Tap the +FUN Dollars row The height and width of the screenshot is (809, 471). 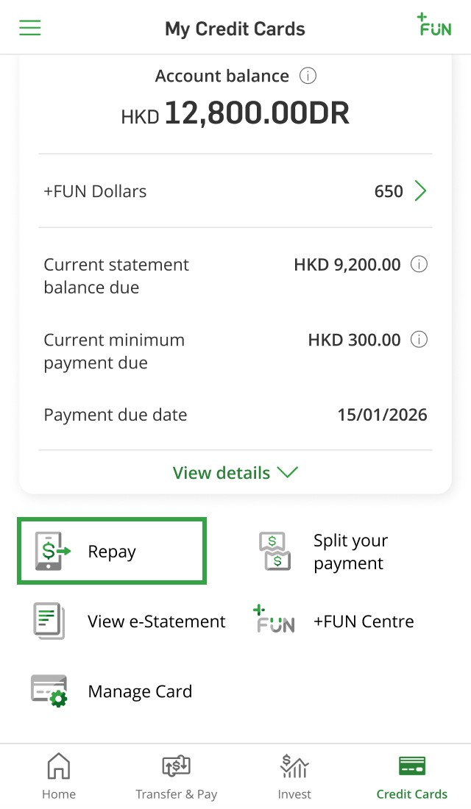[x=221, y=191]
